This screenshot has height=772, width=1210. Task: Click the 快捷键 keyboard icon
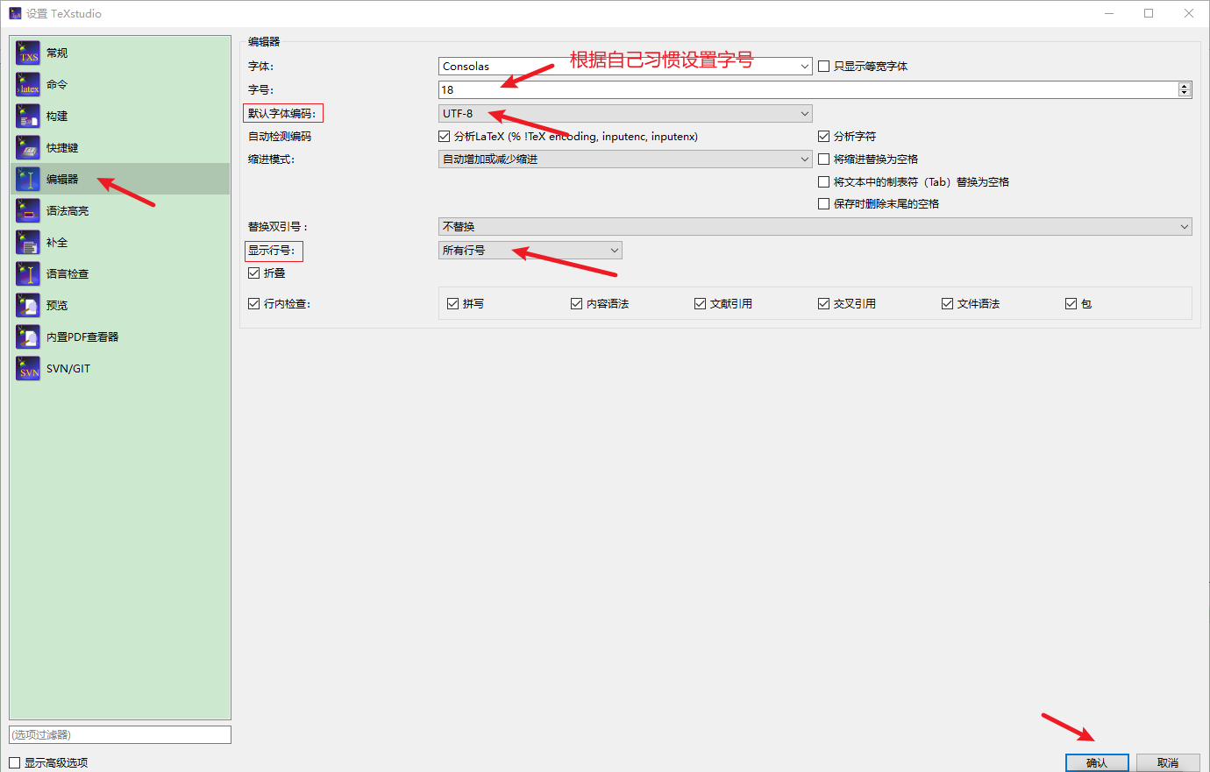coord(28,147)
